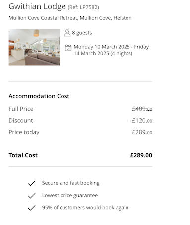
Task: Select the -£120.00 discount amount
Action: coord(141,121)
